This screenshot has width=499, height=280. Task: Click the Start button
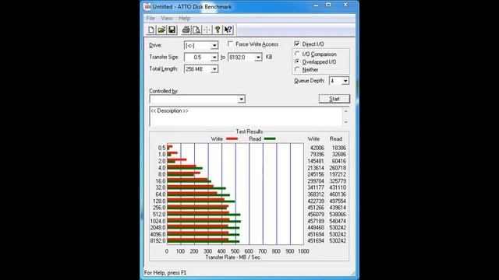[334, 99]
